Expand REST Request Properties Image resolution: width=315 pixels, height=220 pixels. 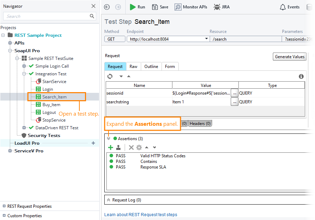(x=4, y=206)
